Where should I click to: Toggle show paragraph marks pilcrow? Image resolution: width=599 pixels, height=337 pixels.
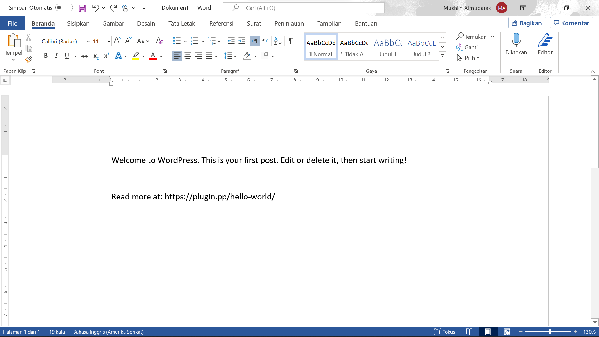[x=291, y=41]
